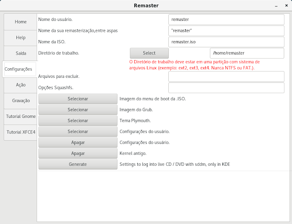The image size is (292, 224).
Task: Close the Remaster window
Action: (287, 5)
